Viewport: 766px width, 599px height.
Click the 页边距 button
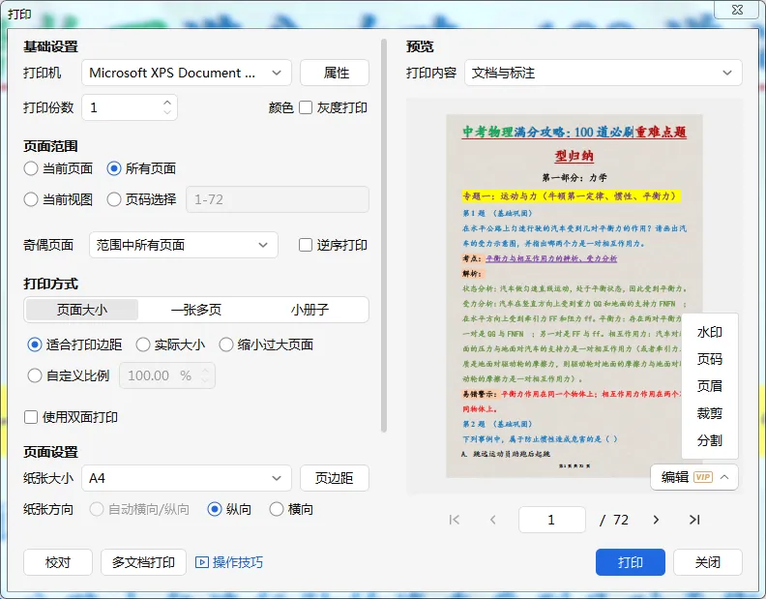tap(335, 478)
